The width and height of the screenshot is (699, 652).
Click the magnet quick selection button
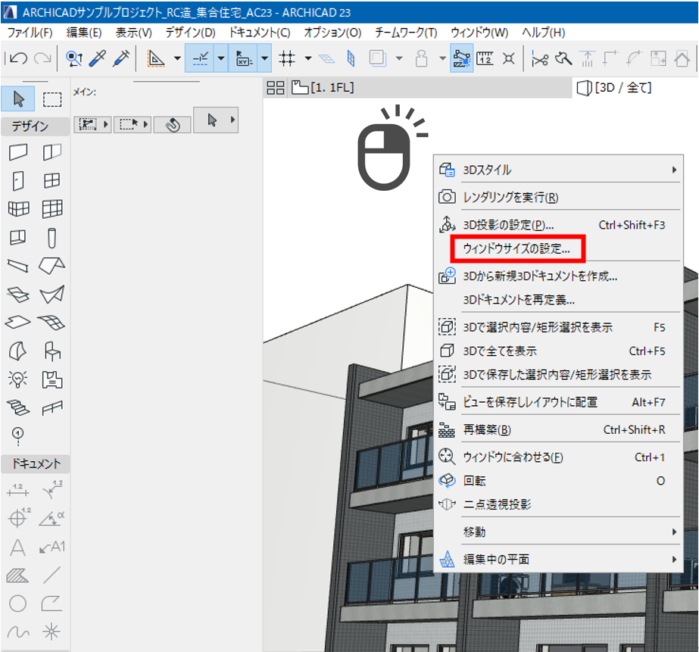tap(173, 124)
